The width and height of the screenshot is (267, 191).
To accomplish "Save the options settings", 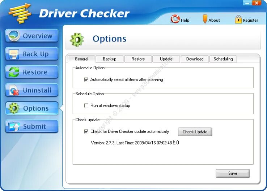I will click(x=233, y=173).
